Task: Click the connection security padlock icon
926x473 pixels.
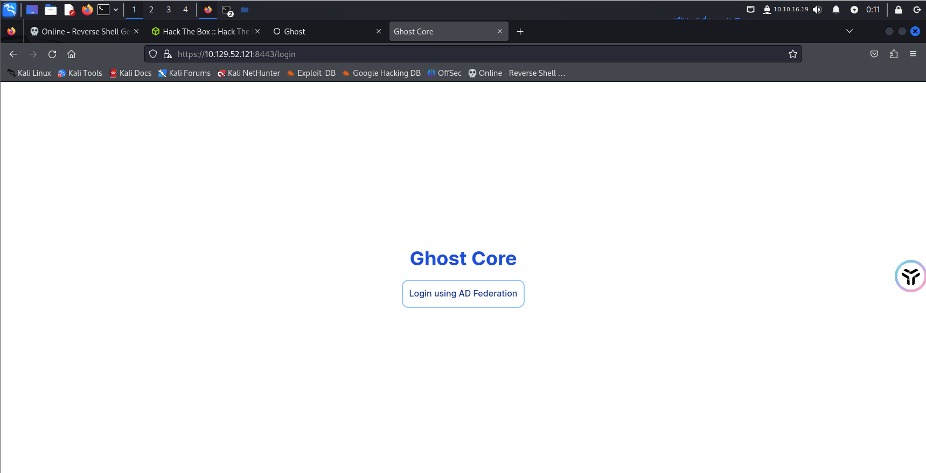Action: 168,54
